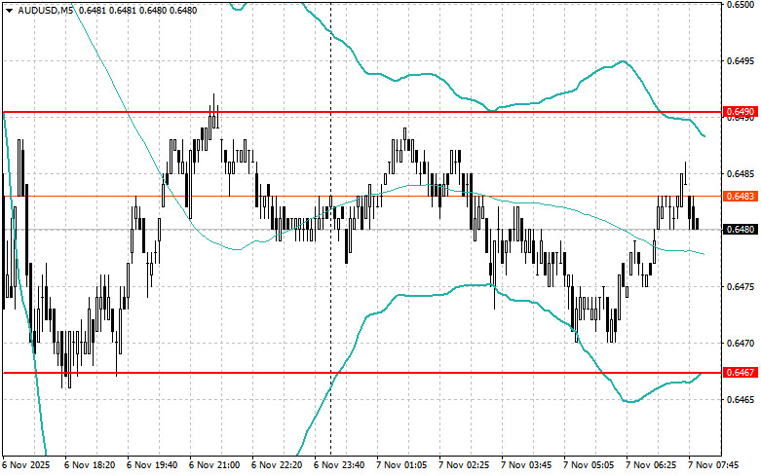Select the vertical dashed day separator line
Screen dimensions: 761x476
pyautogui.click(x=331, y=228)
